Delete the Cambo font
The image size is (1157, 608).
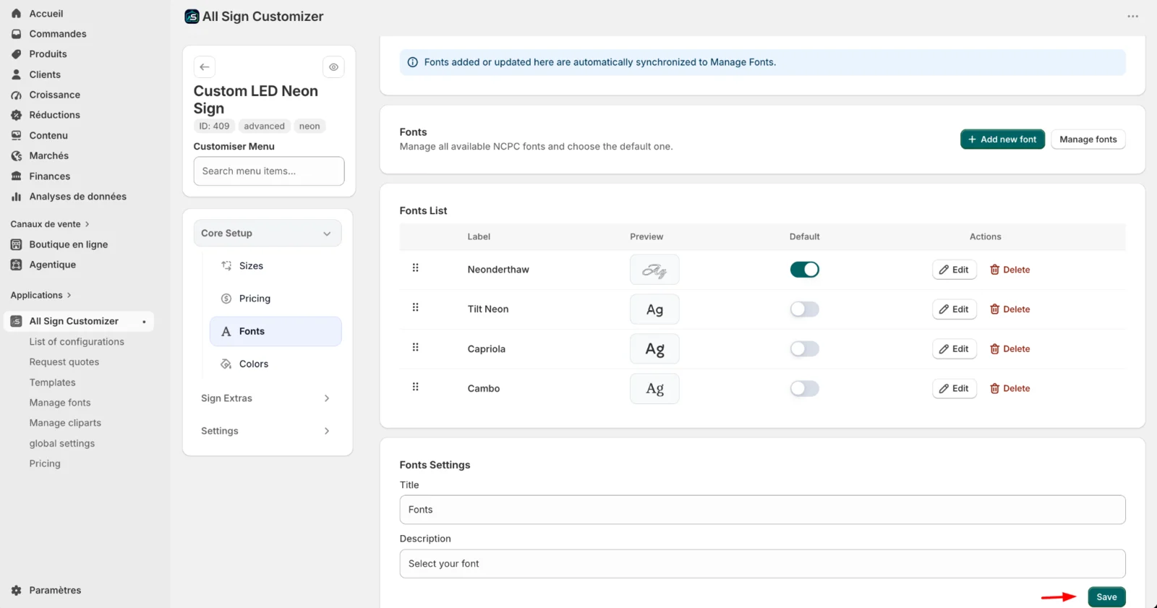1010,389
